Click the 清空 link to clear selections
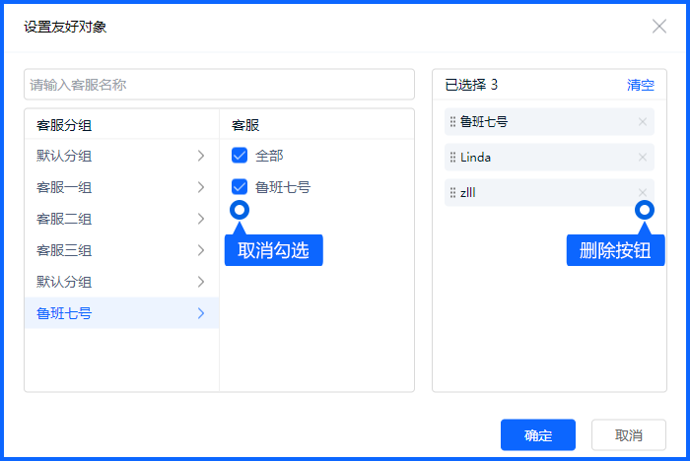Image resolution: width=690 pixels, height=461 pixels. click(x=641, y=85)
